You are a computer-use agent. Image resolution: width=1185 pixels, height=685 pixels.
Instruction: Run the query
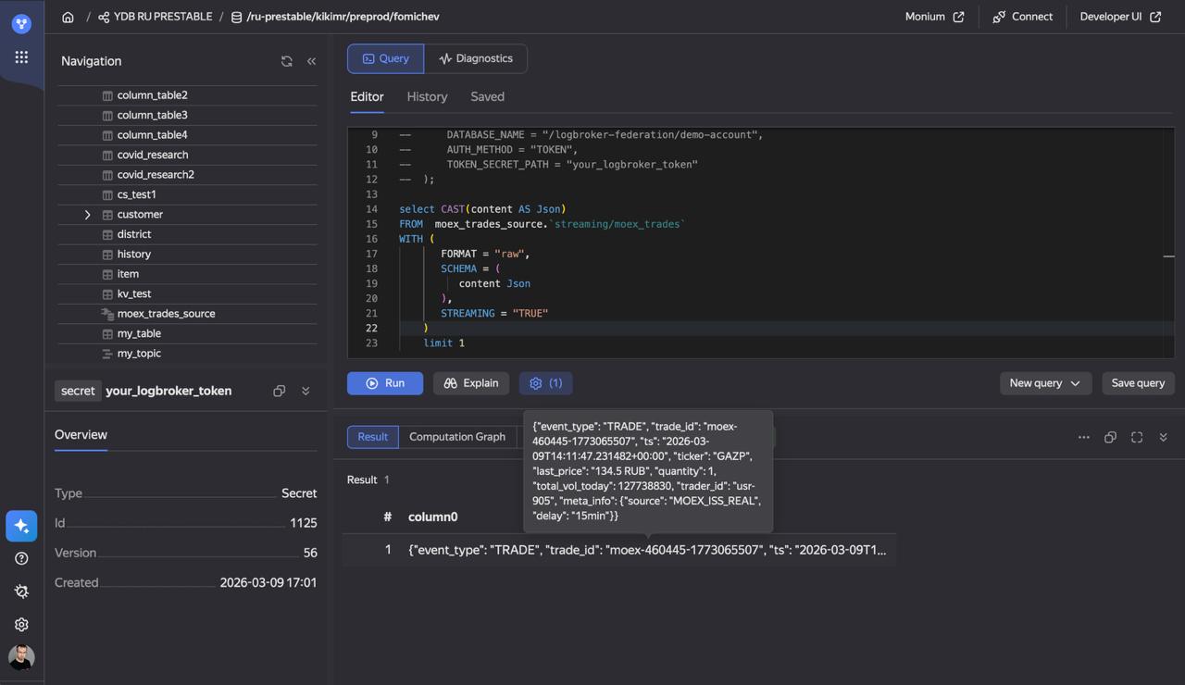[385, 383]
